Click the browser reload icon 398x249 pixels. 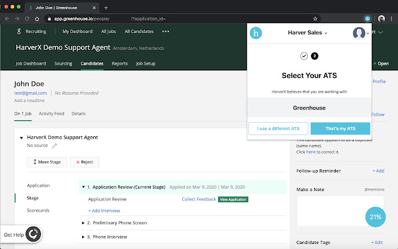coord(27,19)
